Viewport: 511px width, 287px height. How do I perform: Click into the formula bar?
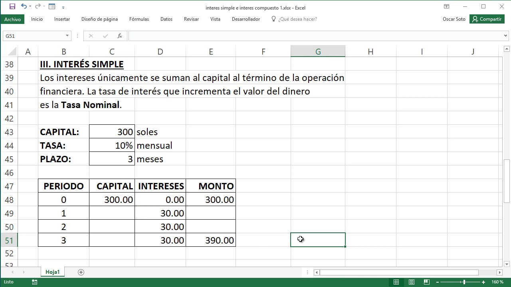pos(315,36)
